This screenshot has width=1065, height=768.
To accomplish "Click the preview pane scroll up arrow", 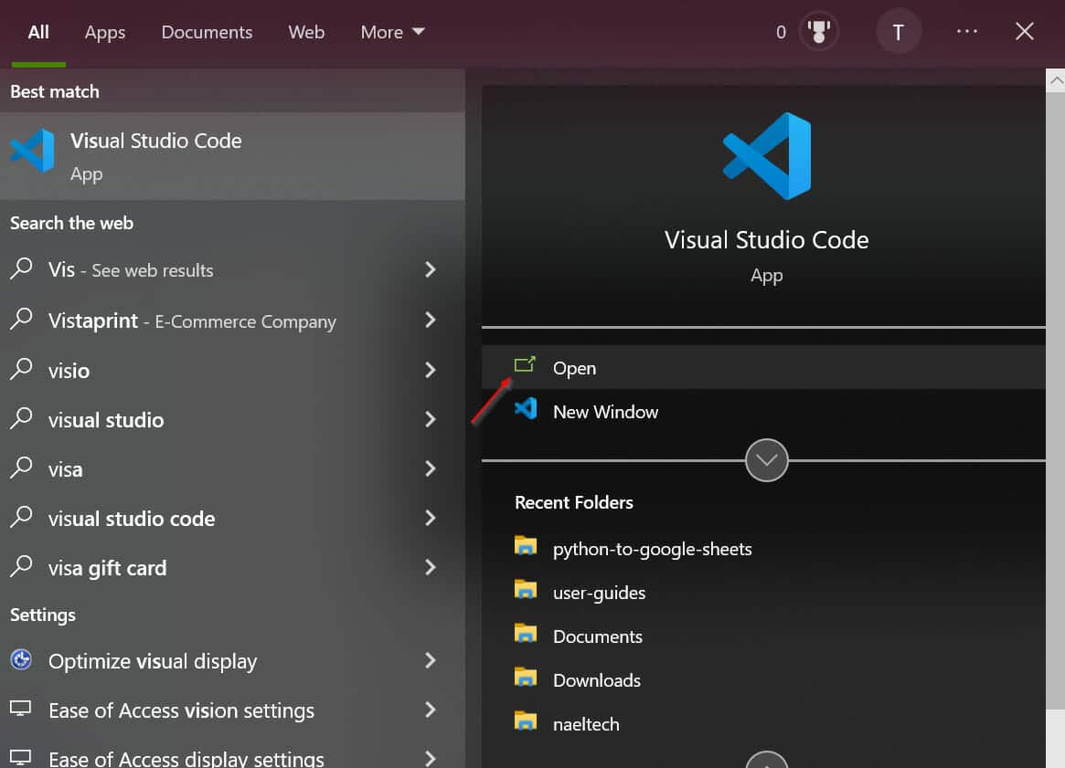I will (x=1056, y=80).
